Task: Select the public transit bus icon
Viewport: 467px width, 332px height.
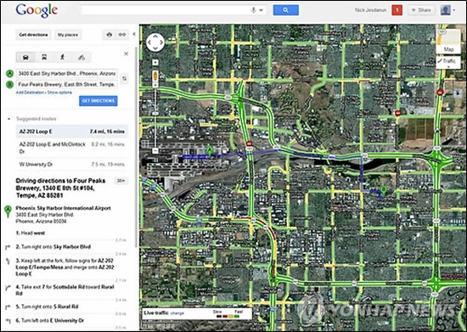Action: coord(44,57)
